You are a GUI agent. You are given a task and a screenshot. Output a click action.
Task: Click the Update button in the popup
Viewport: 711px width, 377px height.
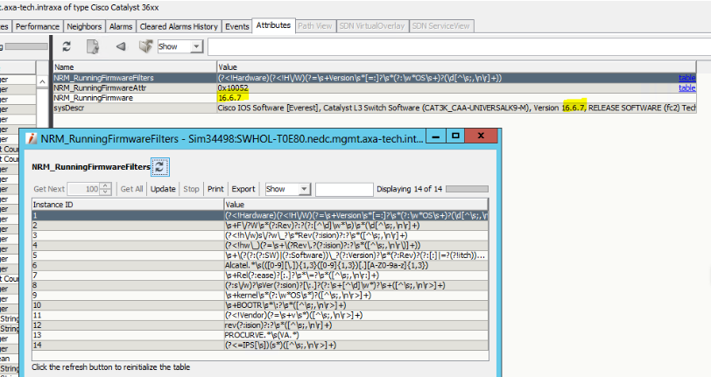(163, 189)
